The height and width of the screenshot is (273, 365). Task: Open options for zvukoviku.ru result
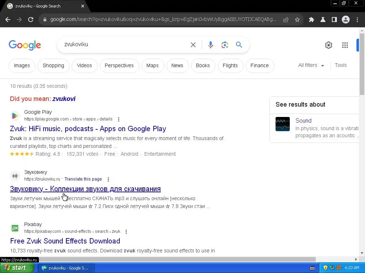click(x=108, y=180)
